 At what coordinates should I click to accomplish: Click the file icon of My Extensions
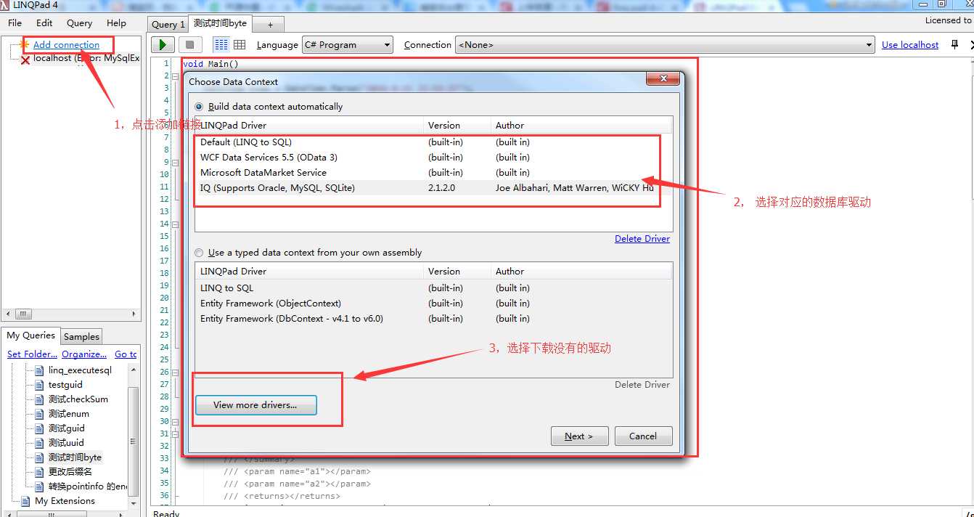coord(26,501)
